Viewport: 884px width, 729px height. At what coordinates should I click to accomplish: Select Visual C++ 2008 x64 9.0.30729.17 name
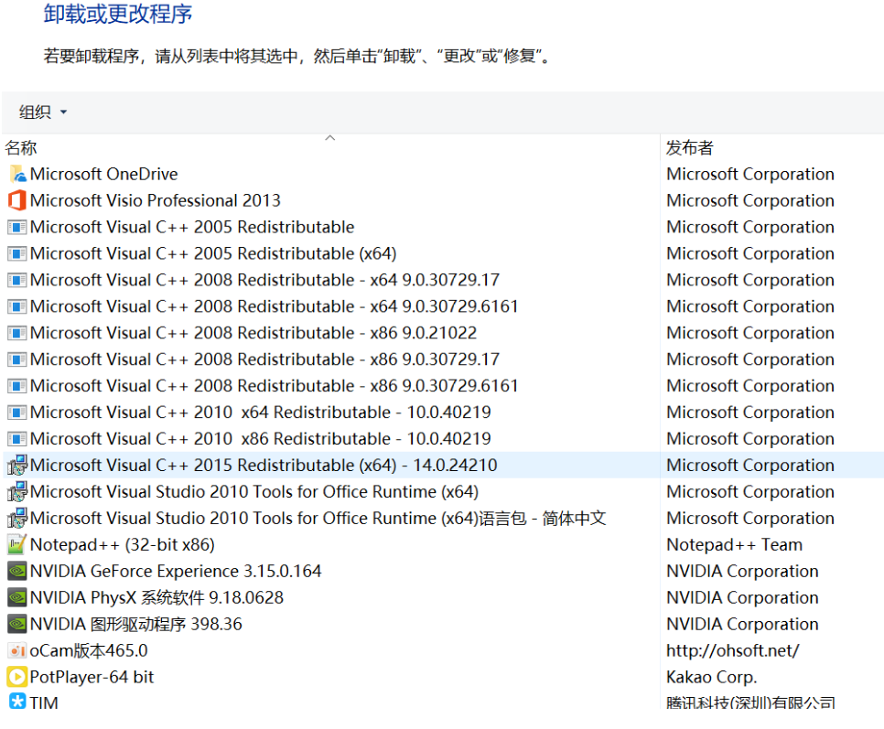tap(265, 280)
